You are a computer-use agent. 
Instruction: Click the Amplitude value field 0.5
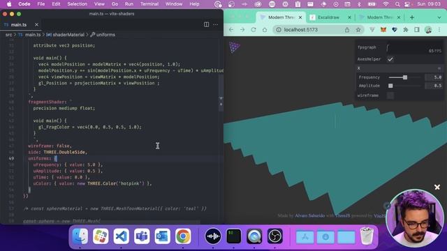[433, 86]
